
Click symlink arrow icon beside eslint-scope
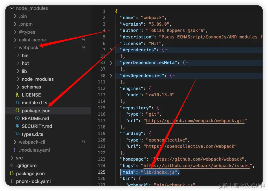pyautogui.click(x=84, y=39)
